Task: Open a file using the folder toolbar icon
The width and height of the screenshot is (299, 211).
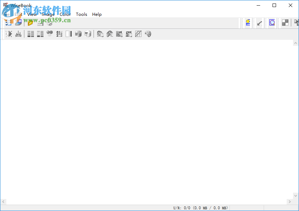Action: point(30,22)
